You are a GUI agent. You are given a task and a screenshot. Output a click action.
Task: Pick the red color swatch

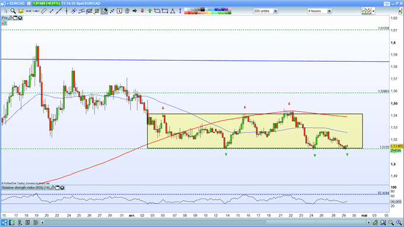pyautogui.click(x=190, y=12)
